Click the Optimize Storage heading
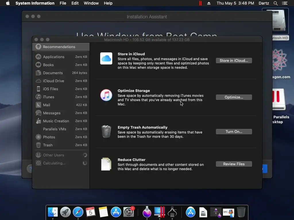Image resolution: width=294 pixels, height=220 pixels. [x=134, y=91]
